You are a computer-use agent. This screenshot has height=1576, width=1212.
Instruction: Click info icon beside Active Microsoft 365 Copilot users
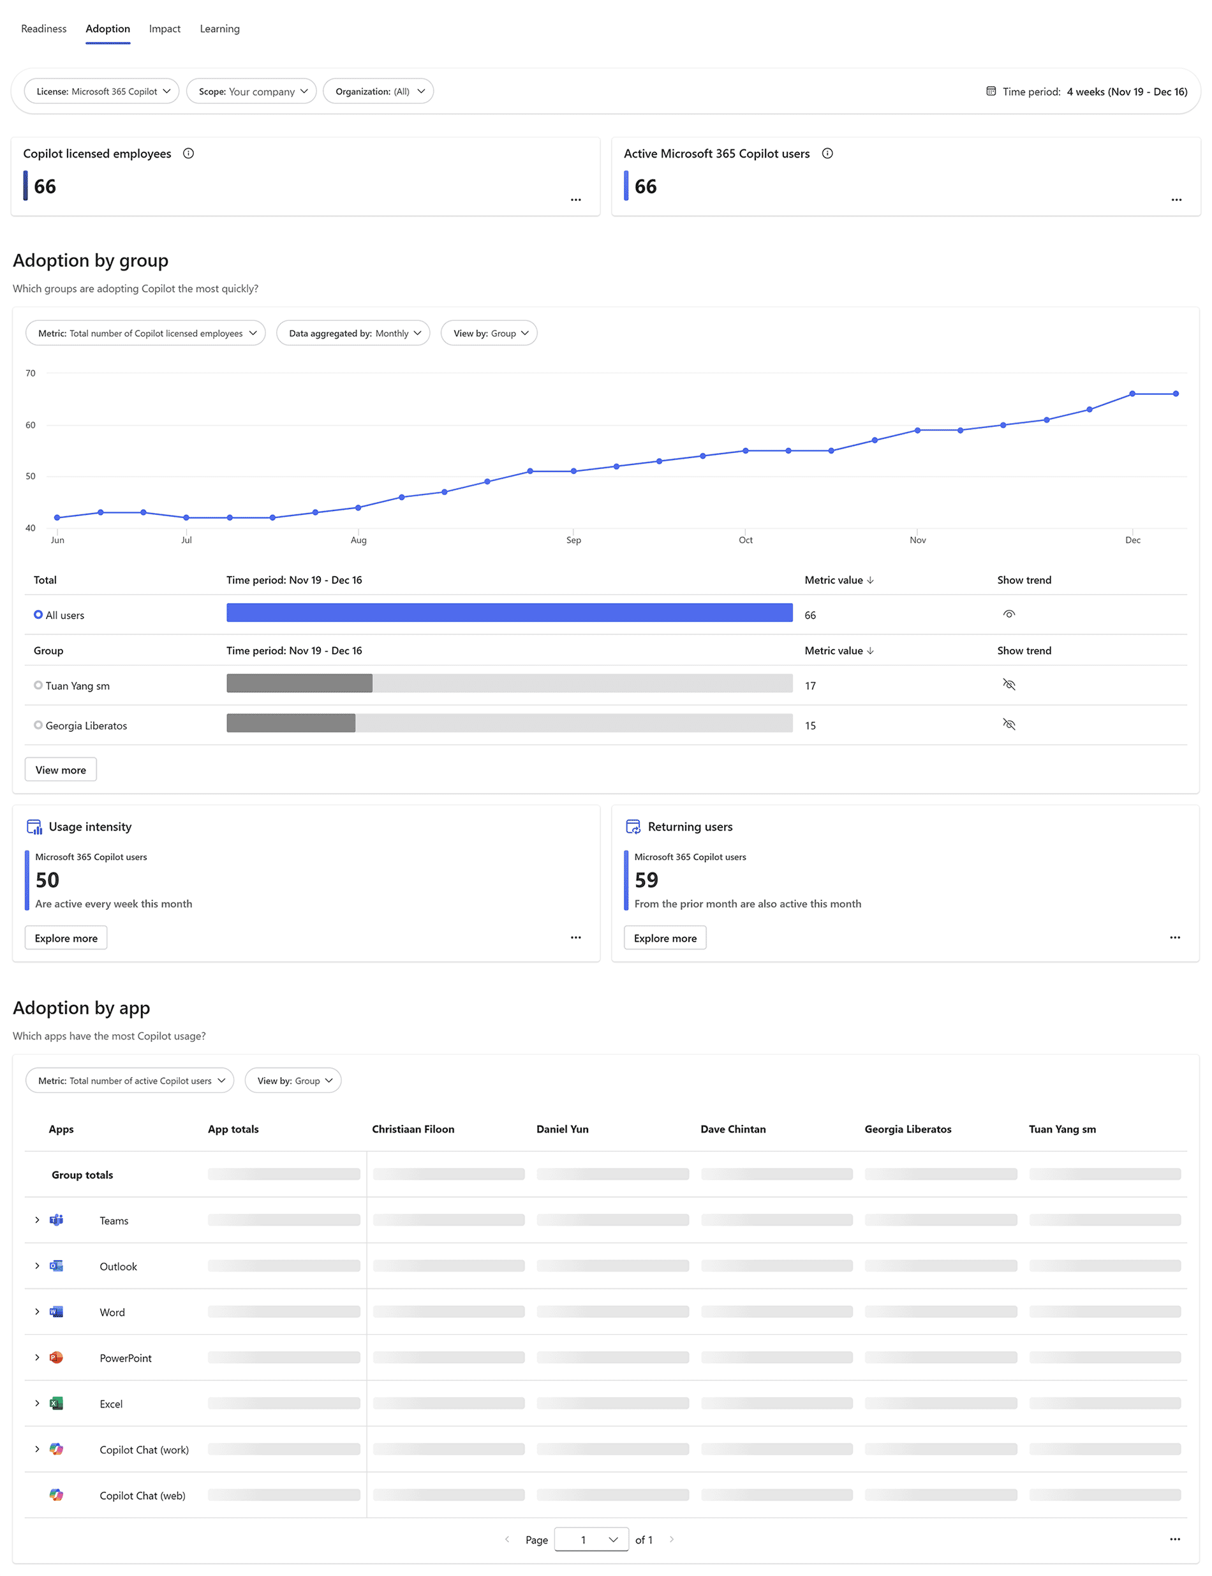pos(827,153)
